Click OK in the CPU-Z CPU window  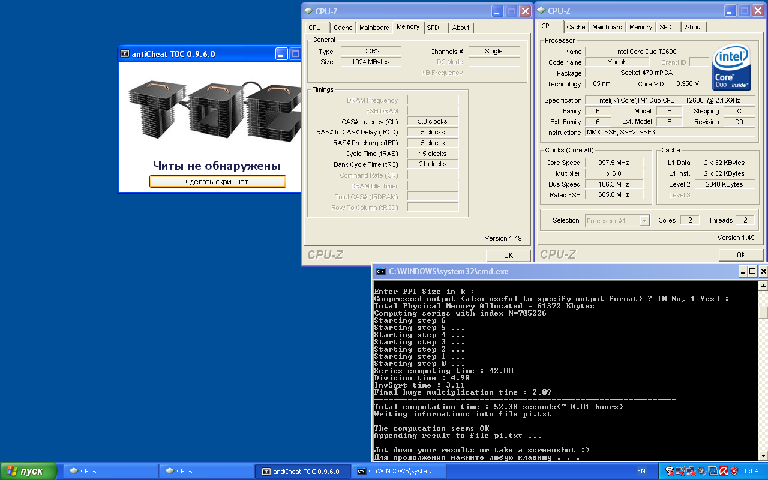tap(741, 255)
